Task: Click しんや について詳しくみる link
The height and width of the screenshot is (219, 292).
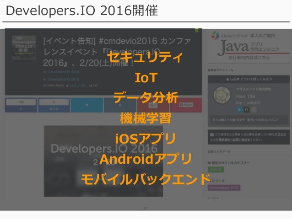Action: [249, 79]
